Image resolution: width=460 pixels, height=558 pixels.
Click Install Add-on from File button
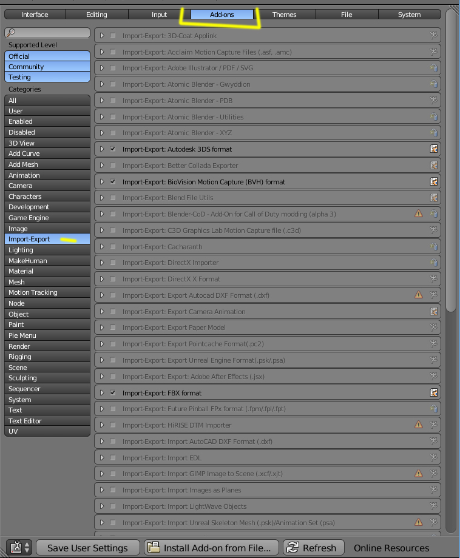[211, 548]
